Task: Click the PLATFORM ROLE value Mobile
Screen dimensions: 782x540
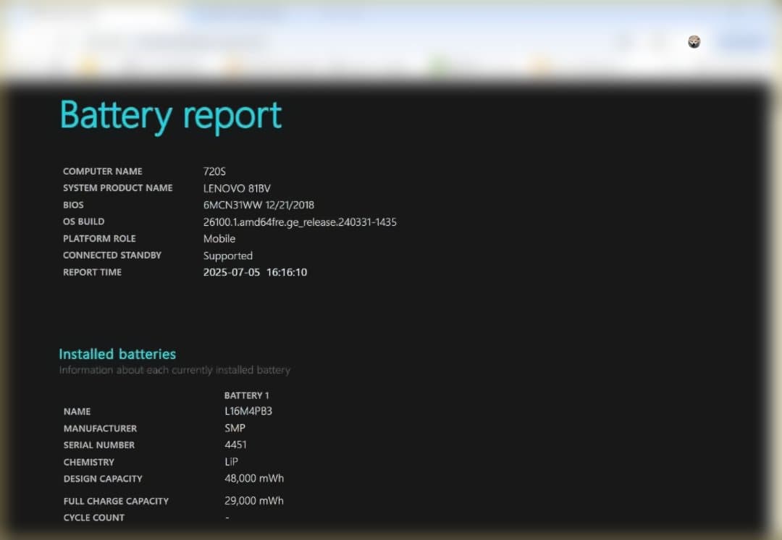Action: [219, 239]
